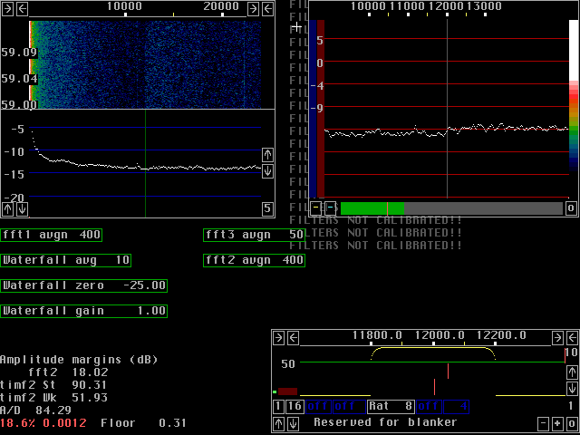Click green level bar in high-resolution graph
The height and width of the screenshot is (435, 580).
[x=372, y=208]
